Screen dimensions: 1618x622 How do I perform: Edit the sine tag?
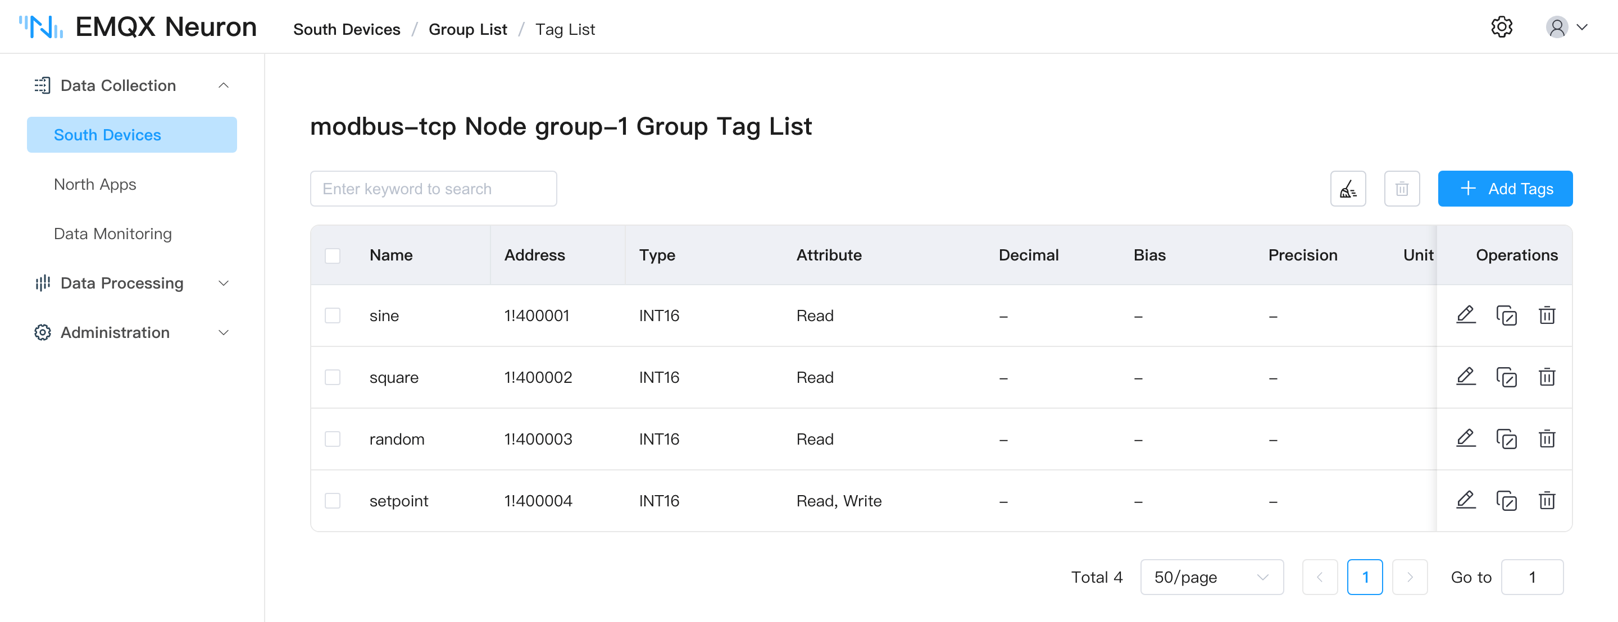[x=1466, y=315]
